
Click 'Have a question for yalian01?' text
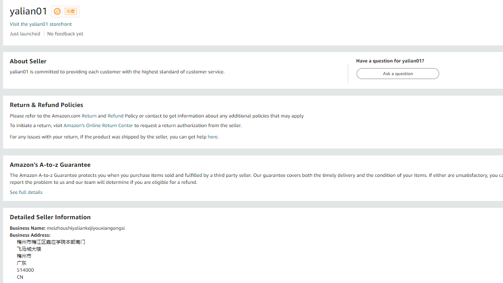pyautogui.click(x=390, y=61)
